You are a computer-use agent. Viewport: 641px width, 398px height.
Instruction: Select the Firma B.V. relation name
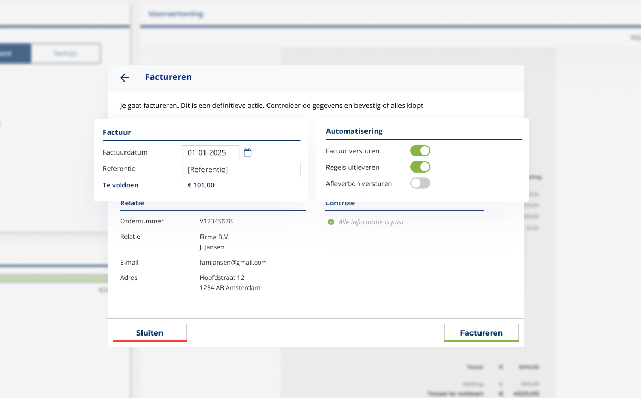click(215, 237)
